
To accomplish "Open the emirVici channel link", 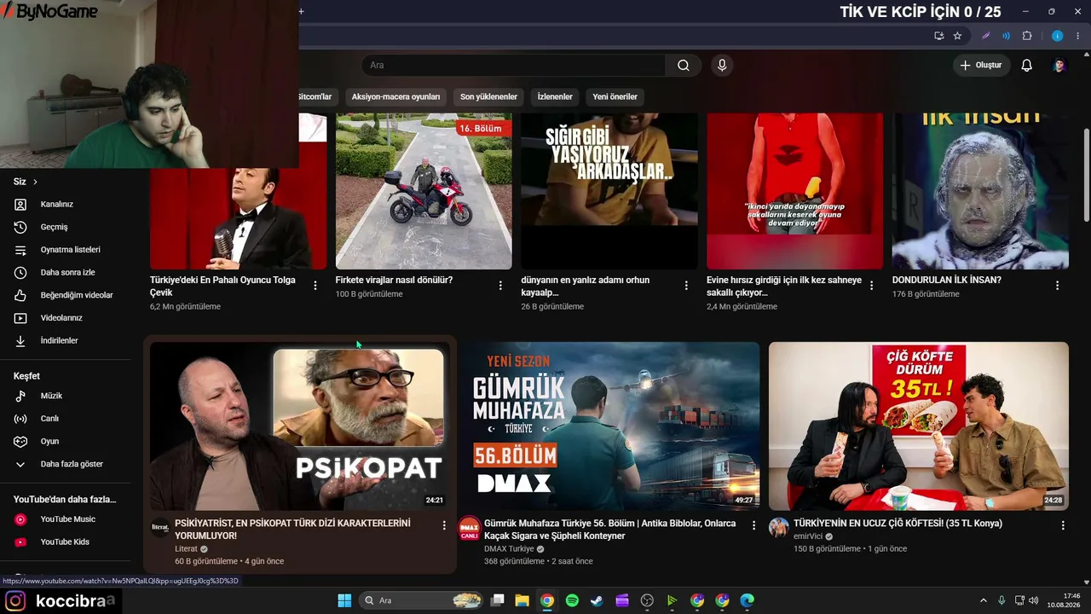I will point(807,536).
